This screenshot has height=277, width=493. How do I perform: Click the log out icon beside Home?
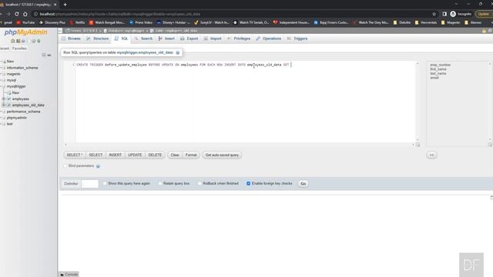click(x=18, y=41)
